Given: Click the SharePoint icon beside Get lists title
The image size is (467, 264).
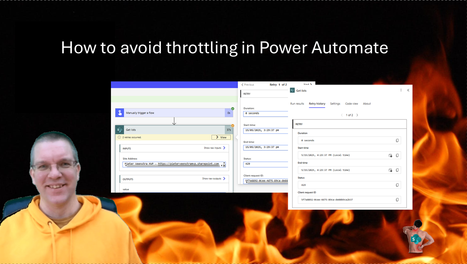Looking at the screenshot, I should 292,90.
